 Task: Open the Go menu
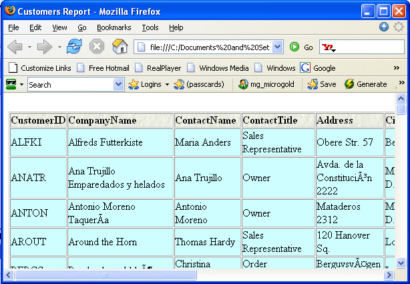tap(82, 27)
